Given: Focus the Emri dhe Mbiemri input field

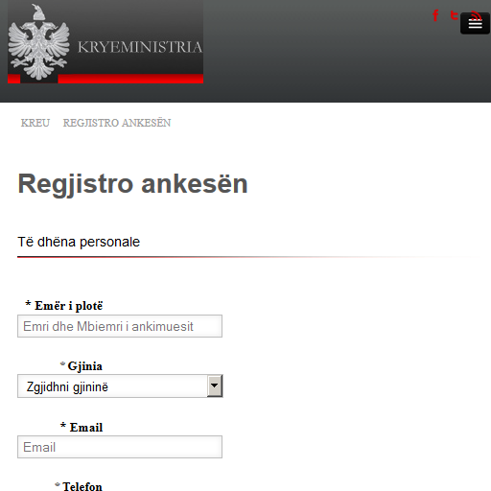Looking at the screenshot, I should click(120, 326).
